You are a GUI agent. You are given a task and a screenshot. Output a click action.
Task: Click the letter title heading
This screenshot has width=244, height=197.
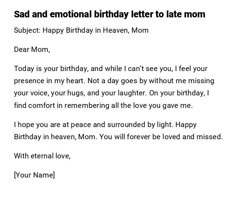pyautogui.click(x=109, y=14)
